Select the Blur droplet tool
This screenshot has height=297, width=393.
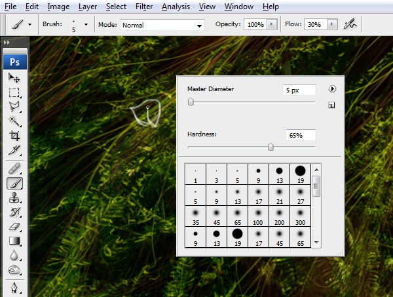pyautogui.click(x=14, y=255)
